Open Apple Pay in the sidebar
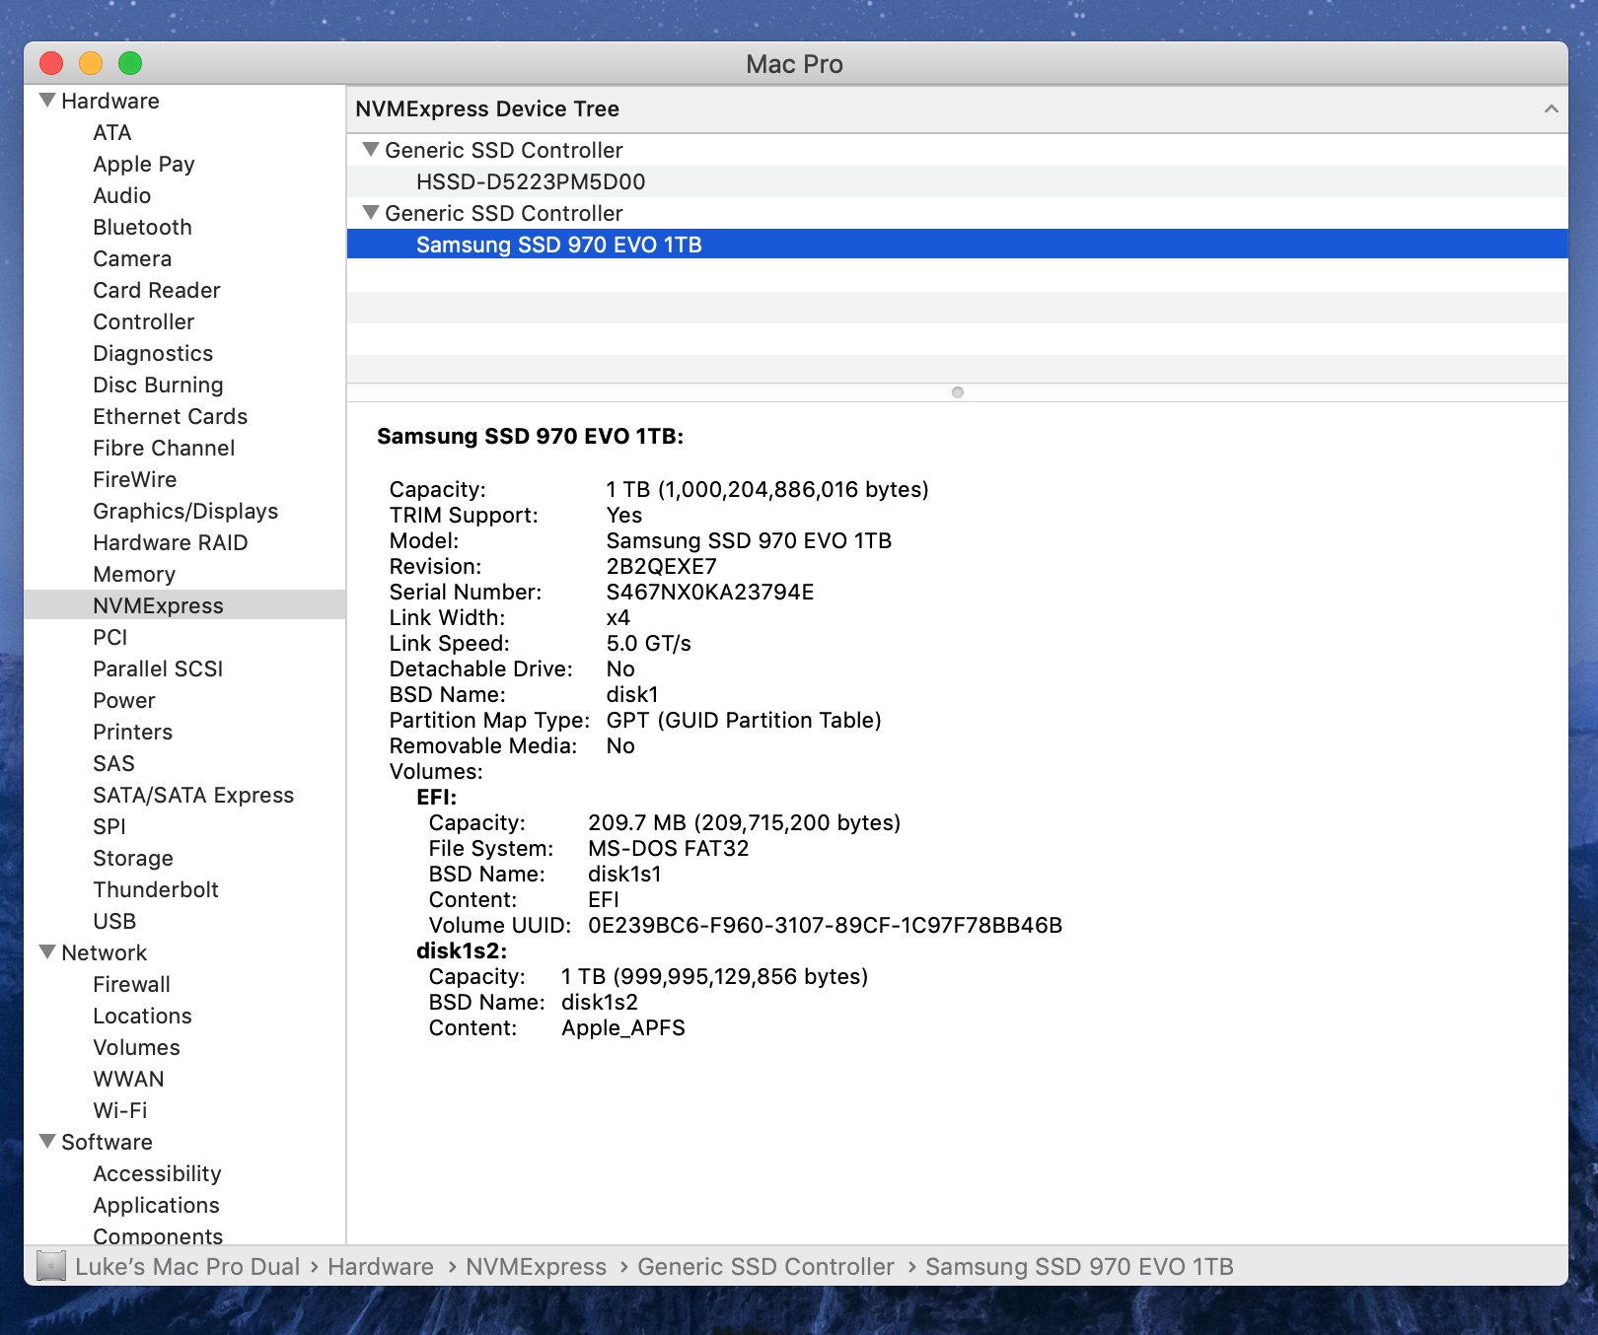 click(144, 164)
